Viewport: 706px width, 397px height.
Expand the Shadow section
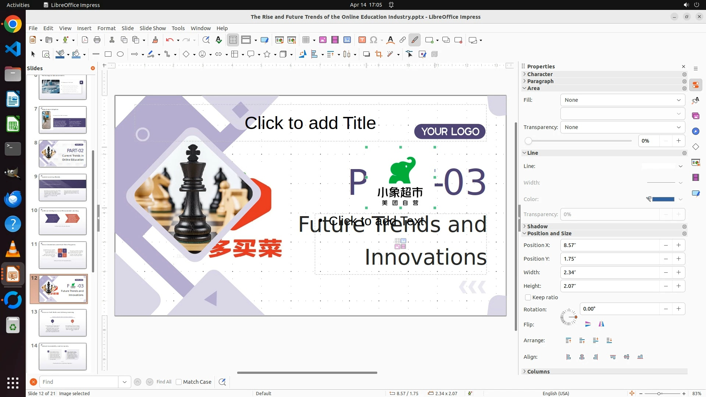[x=537, y=226]
